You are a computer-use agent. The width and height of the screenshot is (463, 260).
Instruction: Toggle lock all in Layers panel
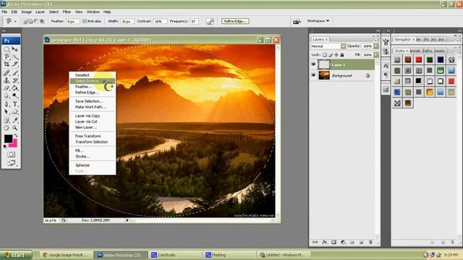pos(342,55)
